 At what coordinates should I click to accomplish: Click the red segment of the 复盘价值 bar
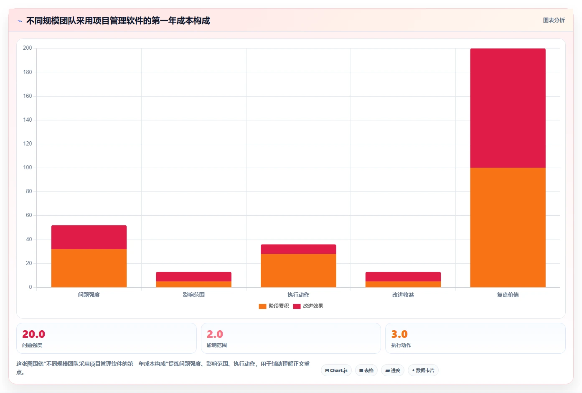[x=508, y=108]
